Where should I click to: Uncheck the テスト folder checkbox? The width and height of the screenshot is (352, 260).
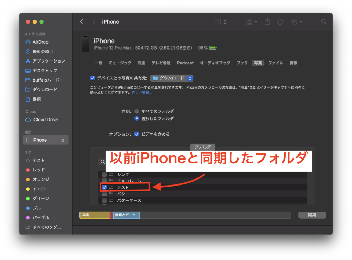tap(105, 187)
